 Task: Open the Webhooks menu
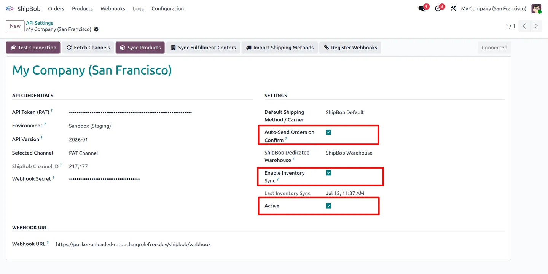click(x=113, y=8)
